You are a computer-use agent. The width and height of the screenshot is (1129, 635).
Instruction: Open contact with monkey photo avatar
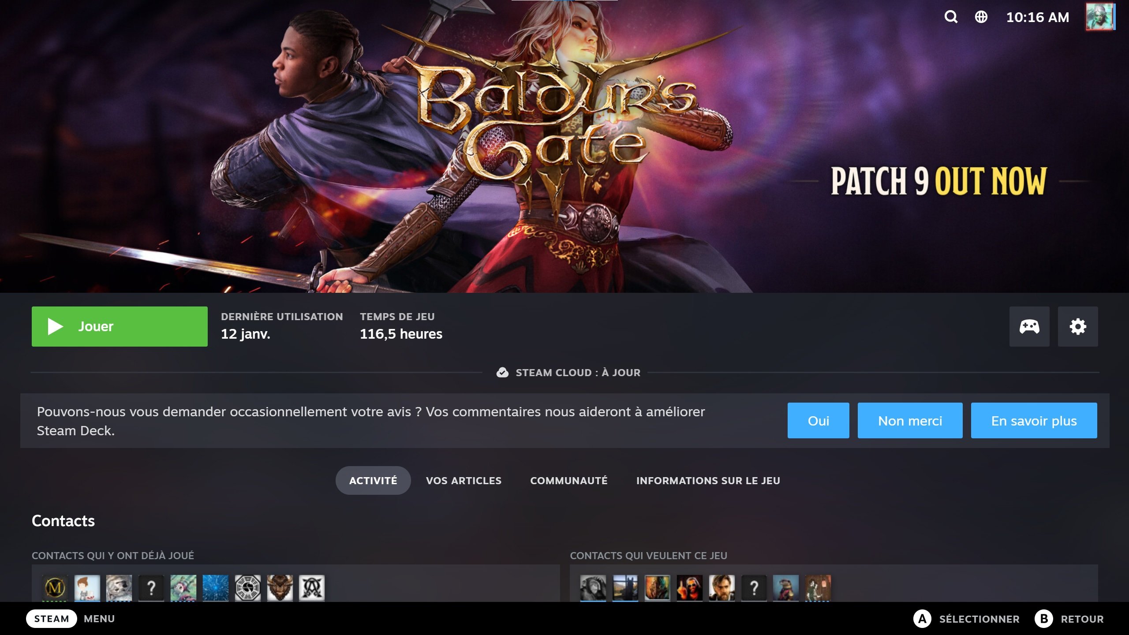pos(593,588)
